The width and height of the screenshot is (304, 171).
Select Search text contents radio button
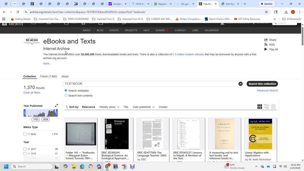click(66, 96)
